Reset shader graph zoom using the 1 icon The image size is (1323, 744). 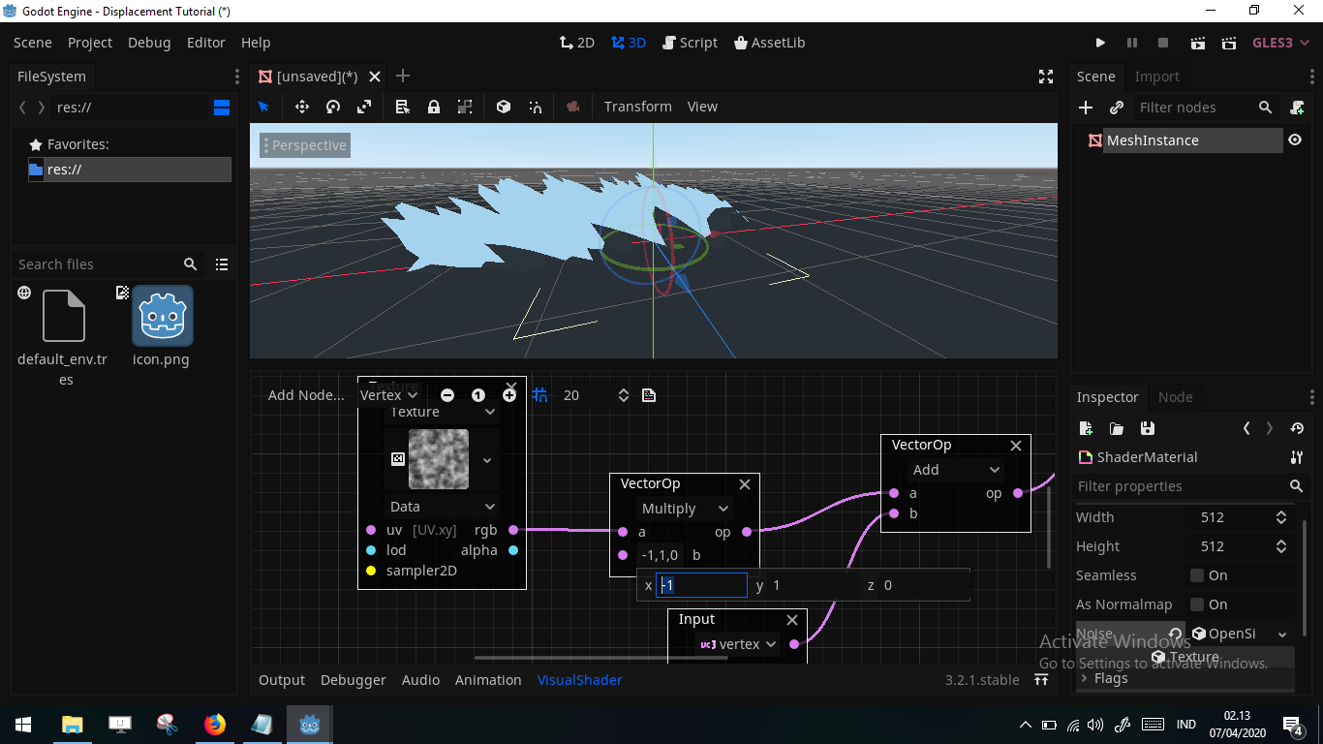(x=478, y=394)
